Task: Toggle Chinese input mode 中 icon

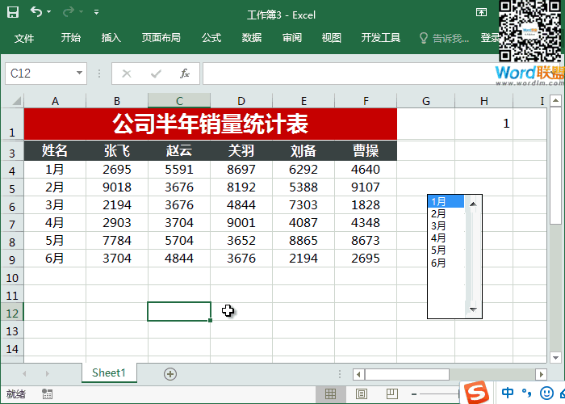Action: [508, 393]
